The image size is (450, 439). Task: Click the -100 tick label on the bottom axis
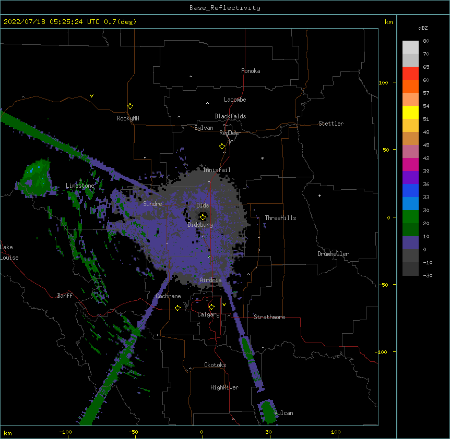click(65, 432)
